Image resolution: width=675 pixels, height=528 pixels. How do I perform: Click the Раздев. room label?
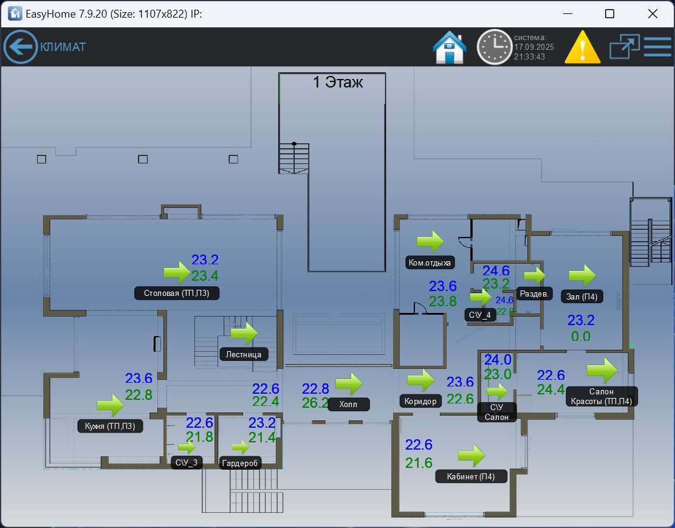click(535, 293)
